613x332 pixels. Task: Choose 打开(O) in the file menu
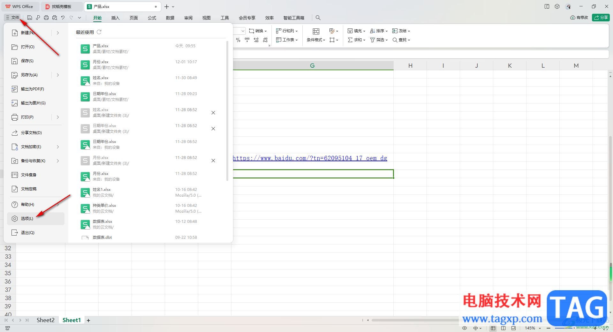pyautogui.click(x=36, y=47)
